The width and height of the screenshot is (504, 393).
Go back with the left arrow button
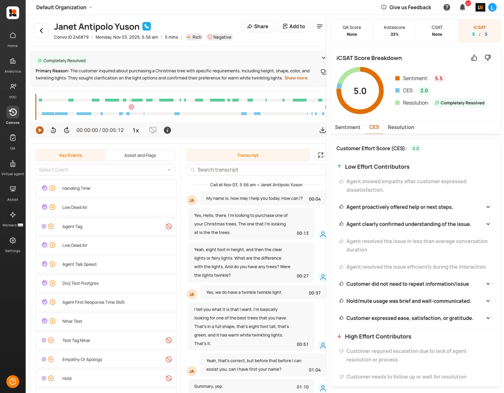click(41, 31)
